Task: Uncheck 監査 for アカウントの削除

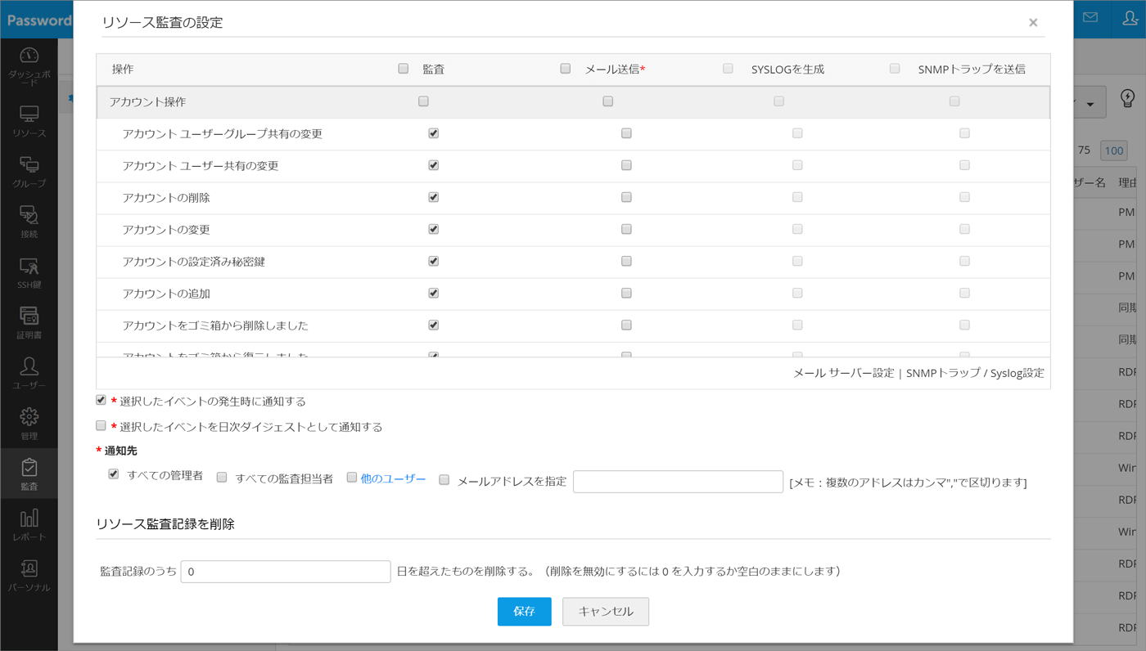Action: [x=433, y=197]
